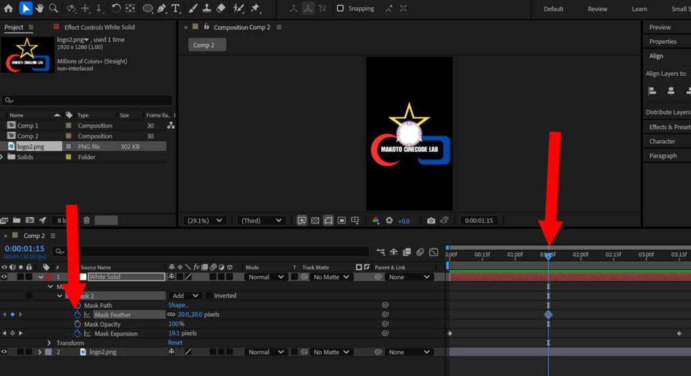Click the Reset Exposure aperture icon

click(389, 220)
